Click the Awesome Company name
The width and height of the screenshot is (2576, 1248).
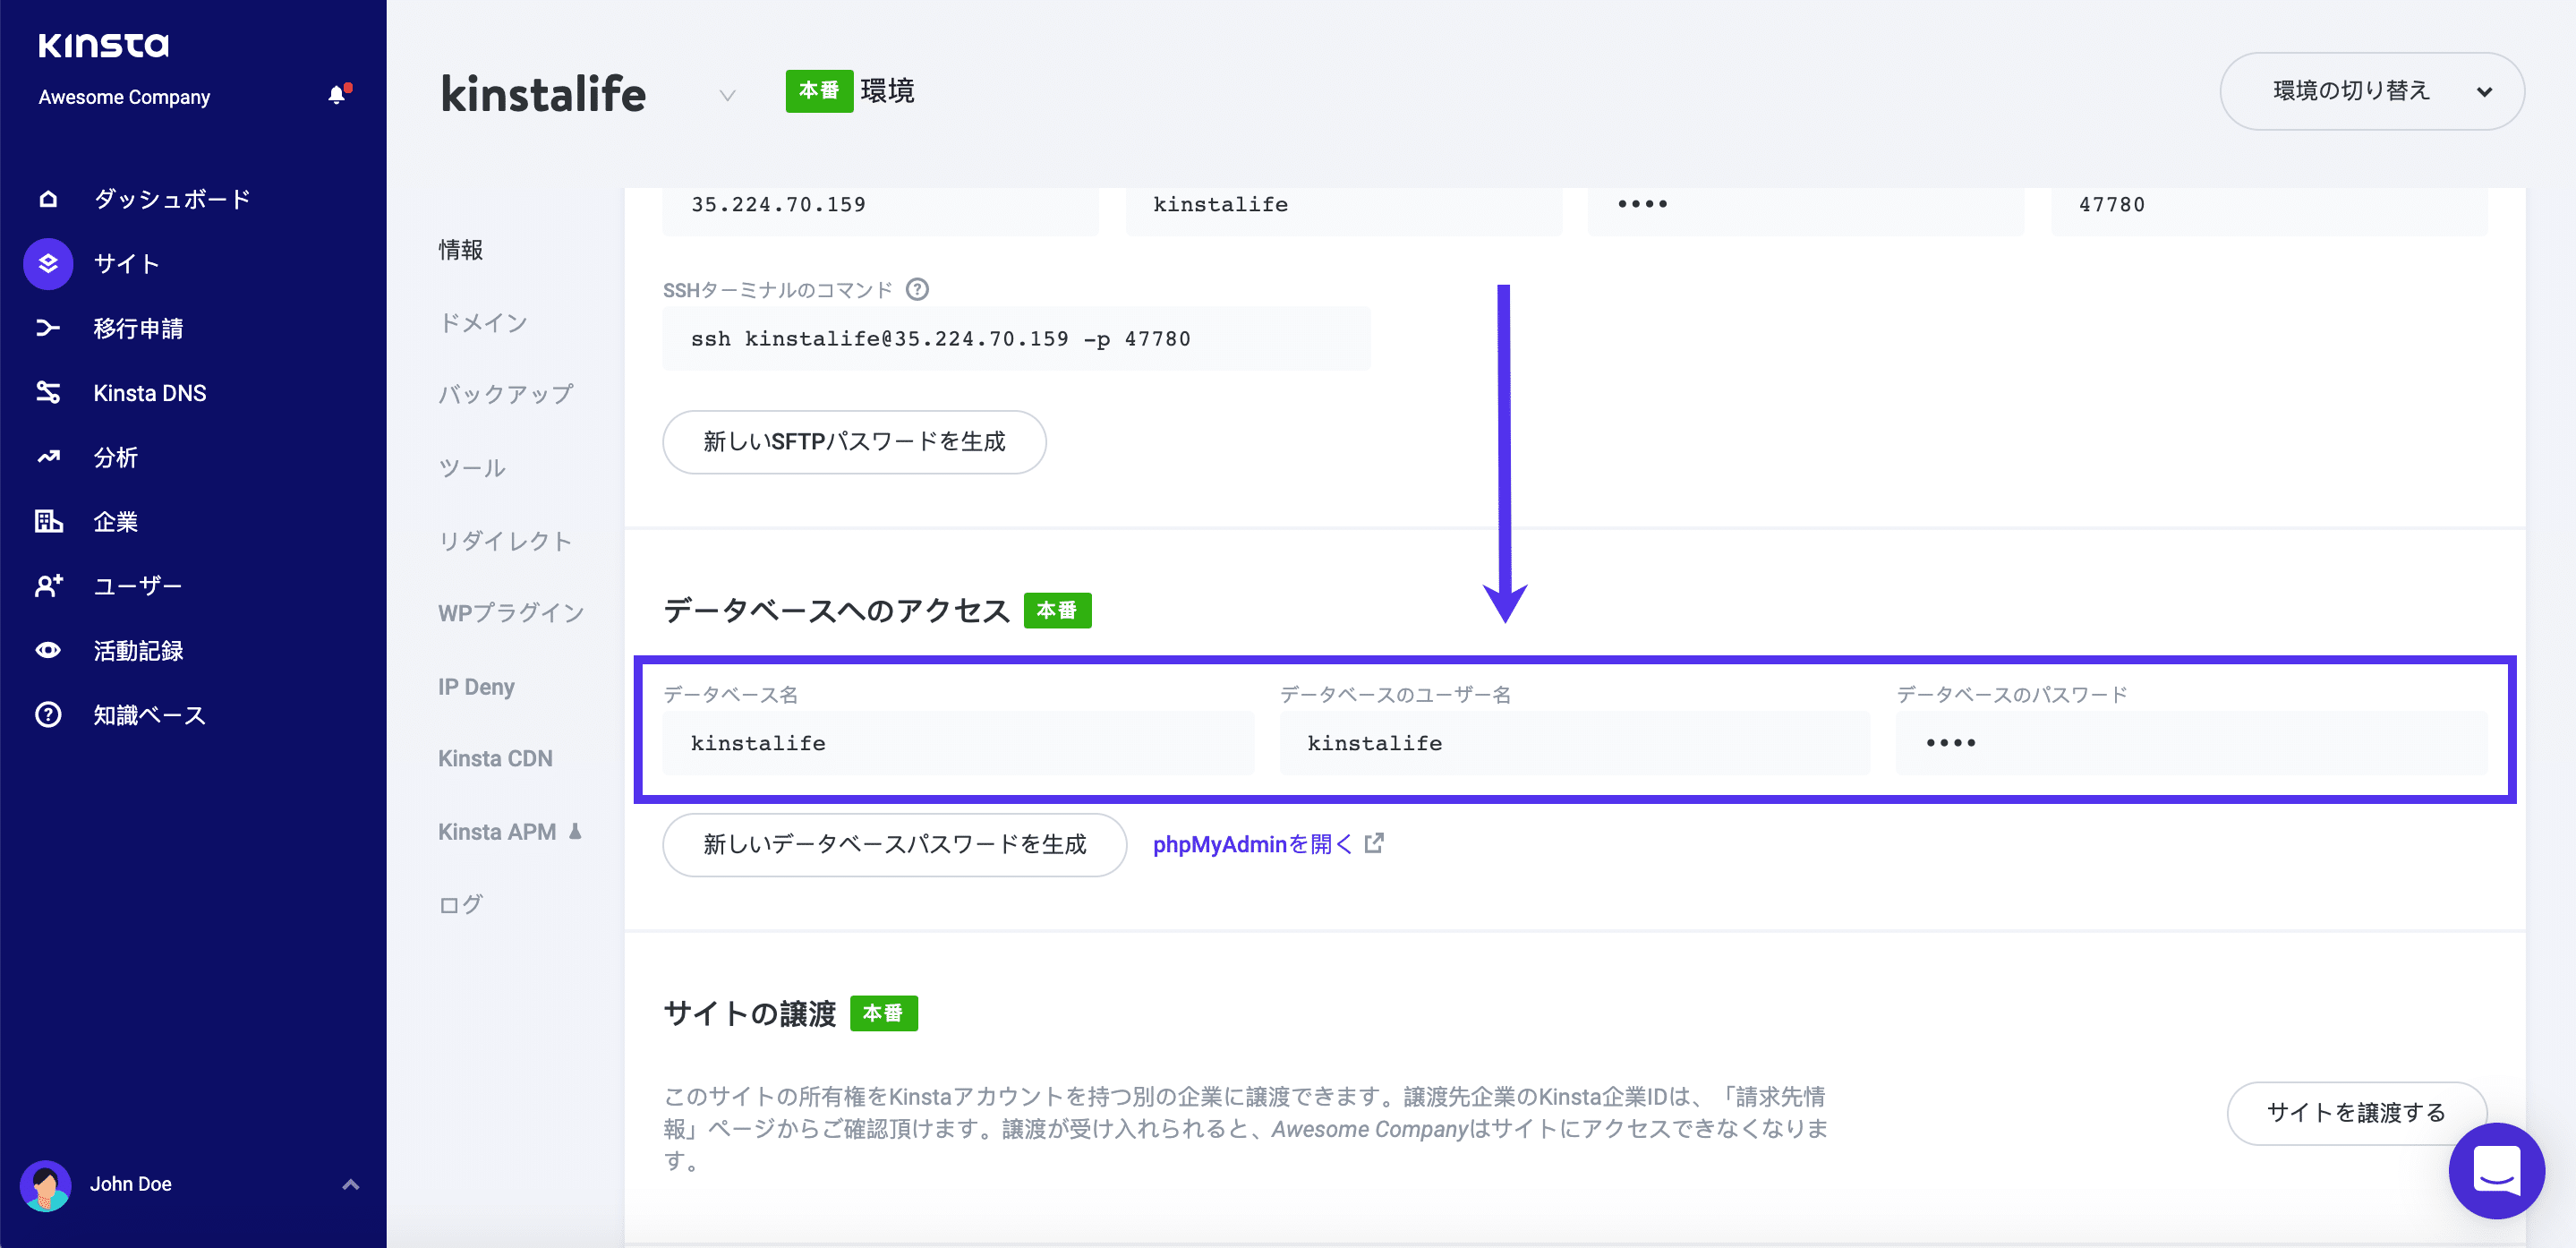[x=124, y=97]
